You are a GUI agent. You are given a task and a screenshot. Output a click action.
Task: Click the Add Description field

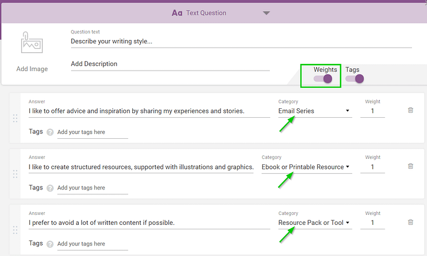coord(170,64)
